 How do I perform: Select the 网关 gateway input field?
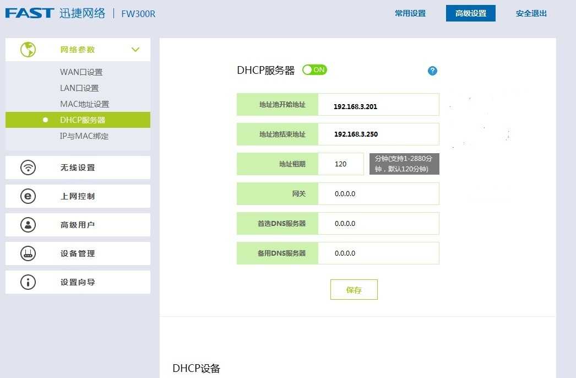point(378,193)
